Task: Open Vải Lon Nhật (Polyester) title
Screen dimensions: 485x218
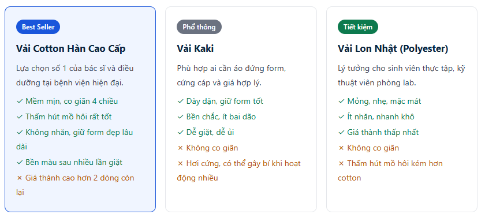Action: (393, 48)
